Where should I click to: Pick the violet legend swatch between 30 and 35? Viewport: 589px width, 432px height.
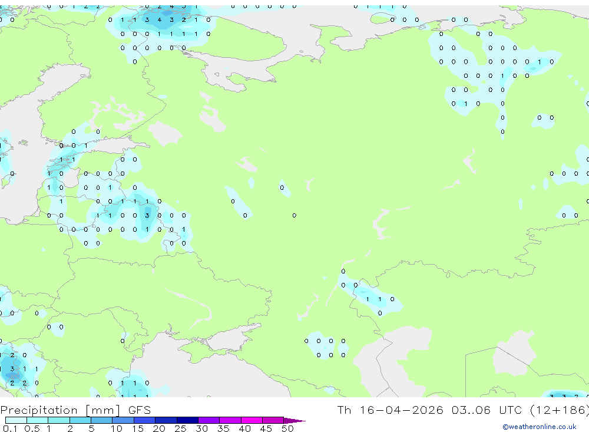click(209, 420)
